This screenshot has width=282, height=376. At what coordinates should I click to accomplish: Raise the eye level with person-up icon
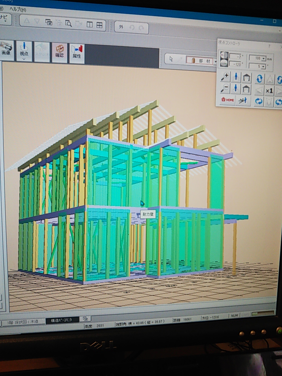(x=236, y=77)
